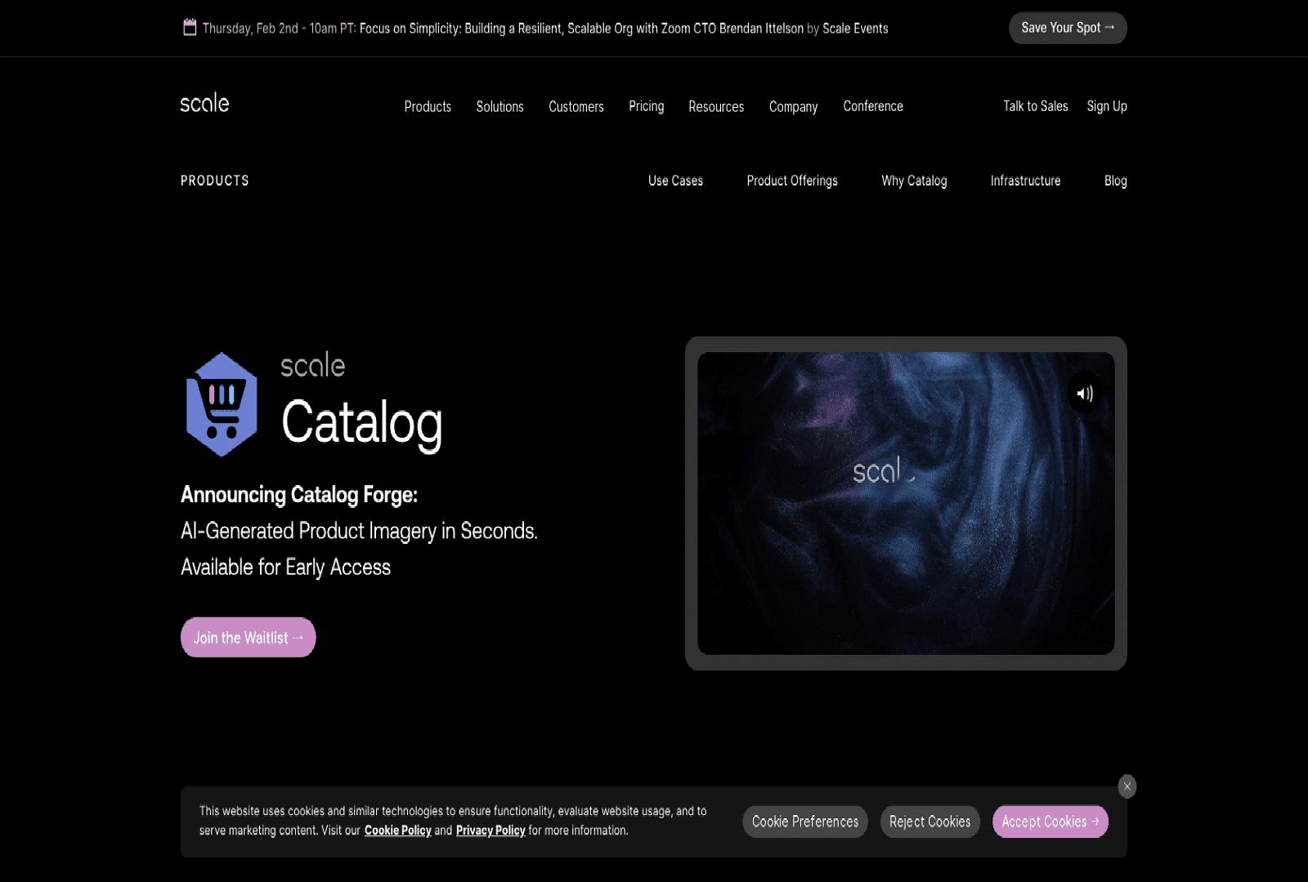Select Pricing in the top navigation
Screen dimensions: 1308x882
[646, 106]
